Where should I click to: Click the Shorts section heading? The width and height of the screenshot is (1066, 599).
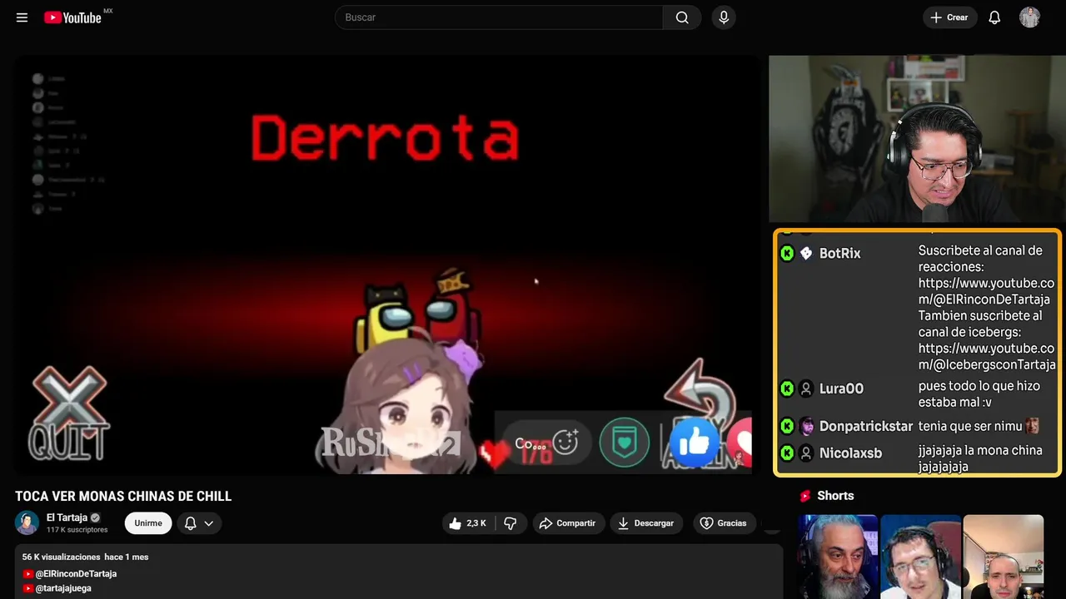click(835, 496)
